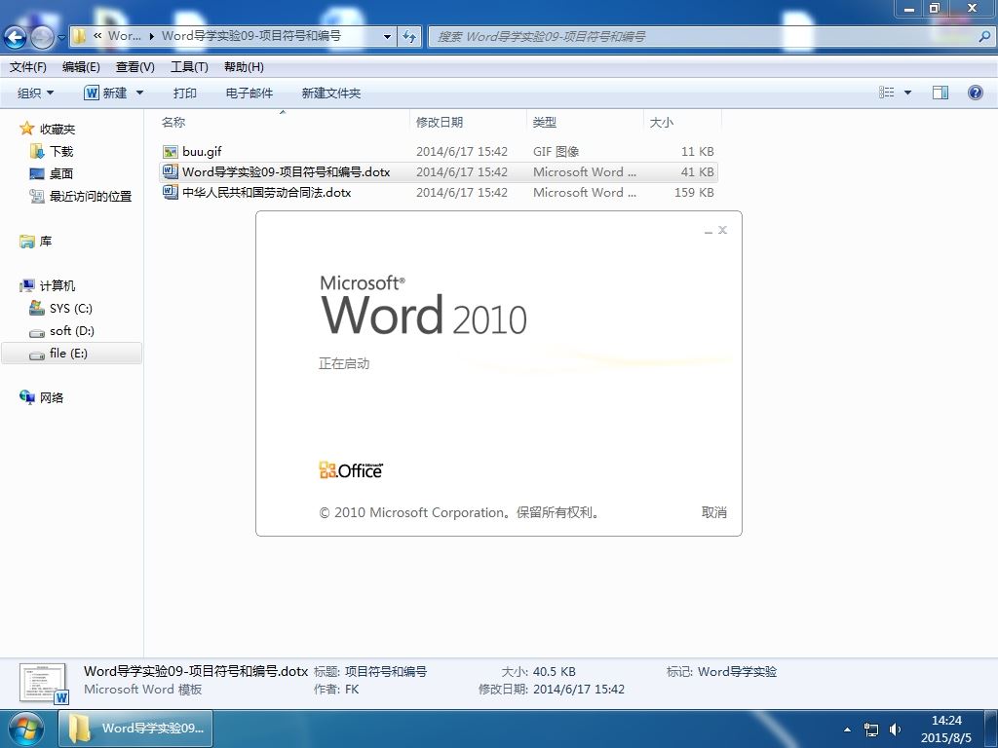Image resolution: width=998 pixels, height=748 pixels.
Task: Open the 工具(T) menu
Action: (x=189, y=67)
